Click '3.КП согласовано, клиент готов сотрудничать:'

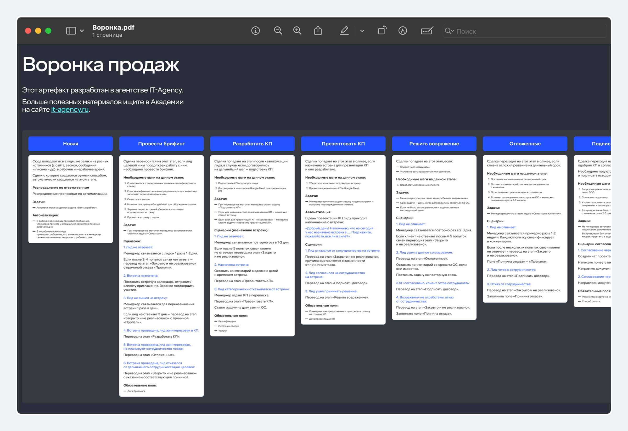433,283
